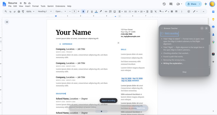The width and height of the screenshot is (217, 115).
Task: Open the comments history icon
Action: [x=171, y=4]
